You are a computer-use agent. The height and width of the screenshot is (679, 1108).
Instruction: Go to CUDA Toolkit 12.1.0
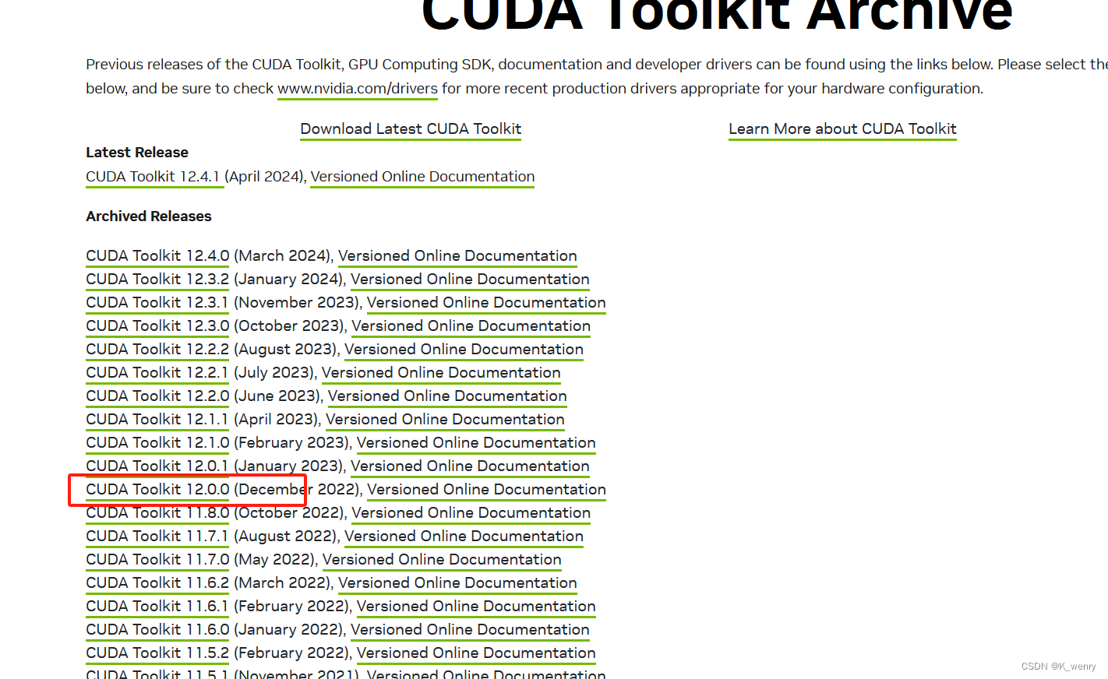click(157, 443)
